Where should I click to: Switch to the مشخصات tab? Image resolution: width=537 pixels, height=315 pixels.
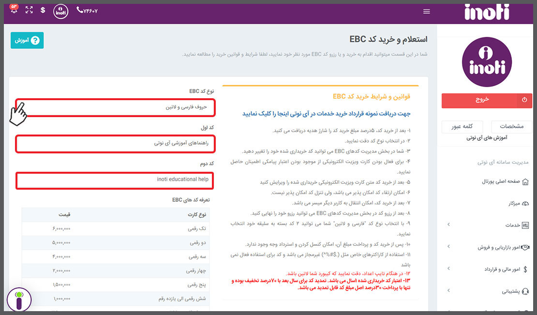click(x=512, y=126)
